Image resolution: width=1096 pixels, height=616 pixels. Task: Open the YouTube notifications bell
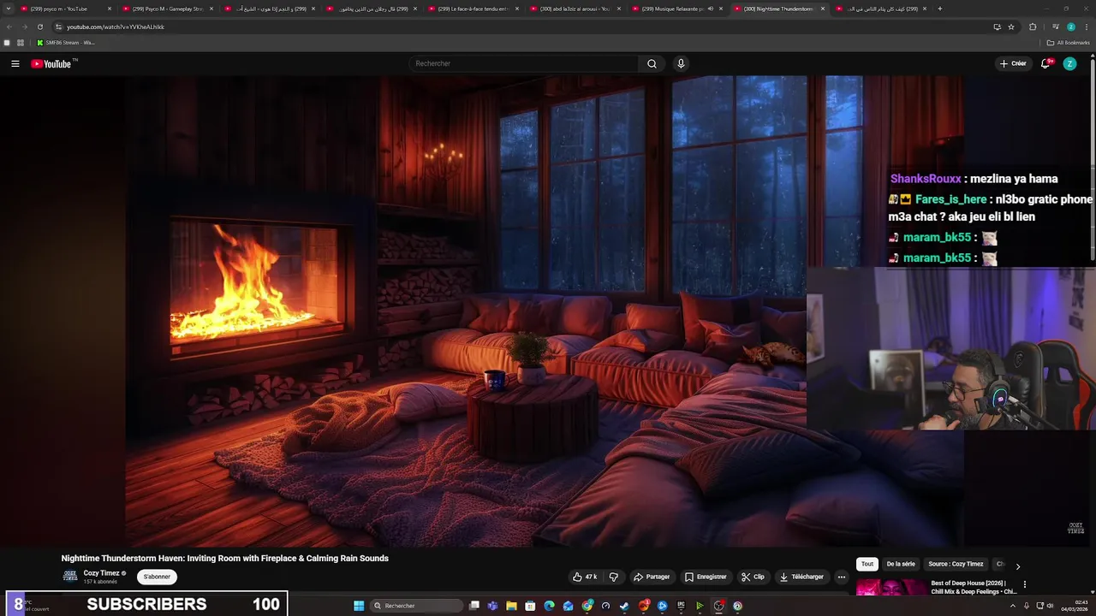click(1045, 63)
